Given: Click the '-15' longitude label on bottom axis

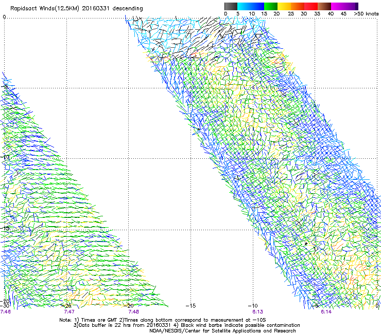Looking at the screenshot, I should pos(190,306).
